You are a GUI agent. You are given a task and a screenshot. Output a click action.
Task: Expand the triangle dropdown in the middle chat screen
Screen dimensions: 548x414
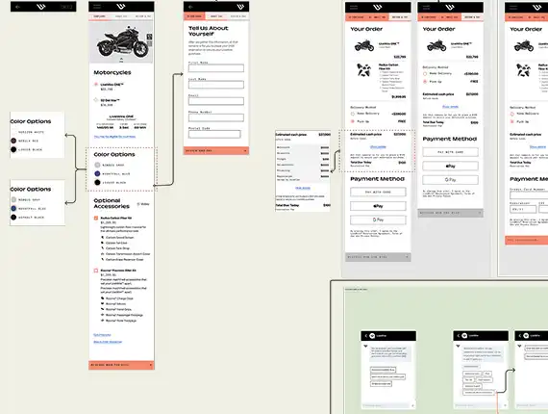[458, 346]
